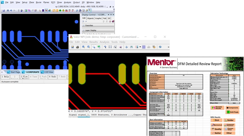Switch to the 2:3D View tab
Image resolution: width=244 pixels, height=136 pixels.
point(47,72)
